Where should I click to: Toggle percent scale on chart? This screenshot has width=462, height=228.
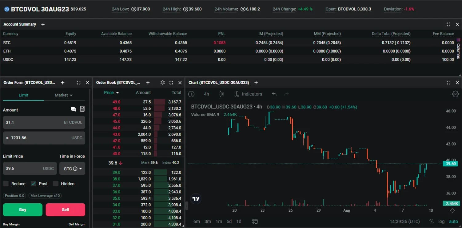(x=432, y=221)
